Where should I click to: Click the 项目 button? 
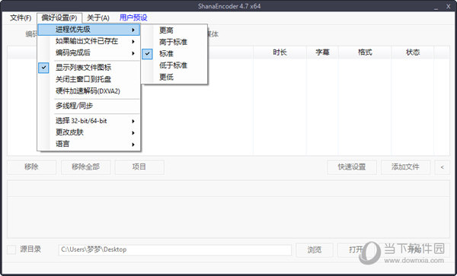[139, 167]
